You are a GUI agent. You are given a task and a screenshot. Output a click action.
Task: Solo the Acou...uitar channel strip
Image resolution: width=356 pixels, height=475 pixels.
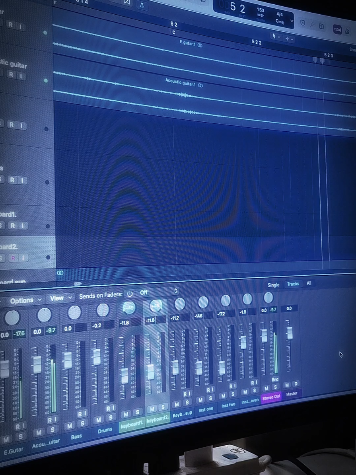53,430
